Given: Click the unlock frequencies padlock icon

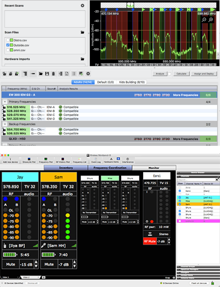Looking at the screenshot, I should tap(4, 74).
